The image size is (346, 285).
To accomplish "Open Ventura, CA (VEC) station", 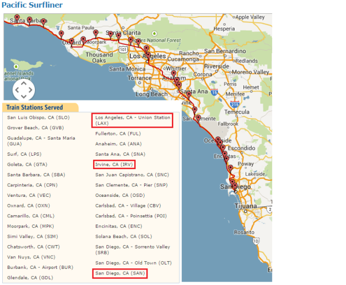I will (x=29, y=195).
